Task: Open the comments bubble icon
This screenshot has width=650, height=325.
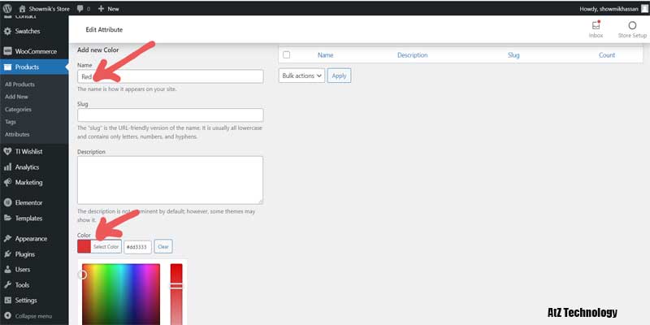Action: tap(81, 8)
